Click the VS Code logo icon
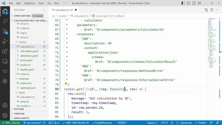222x125 pixels. [x=4, y=3]
